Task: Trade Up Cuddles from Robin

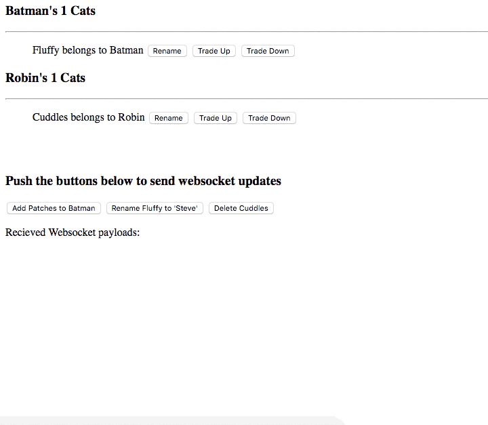Action: (216, 118)
